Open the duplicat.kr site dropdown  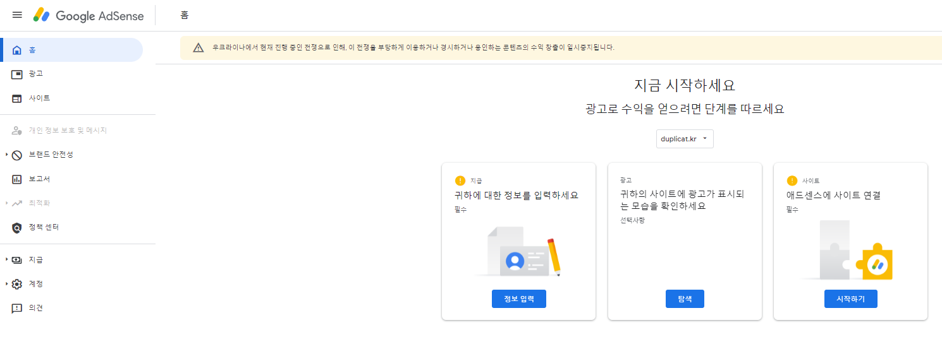point(685,139)
